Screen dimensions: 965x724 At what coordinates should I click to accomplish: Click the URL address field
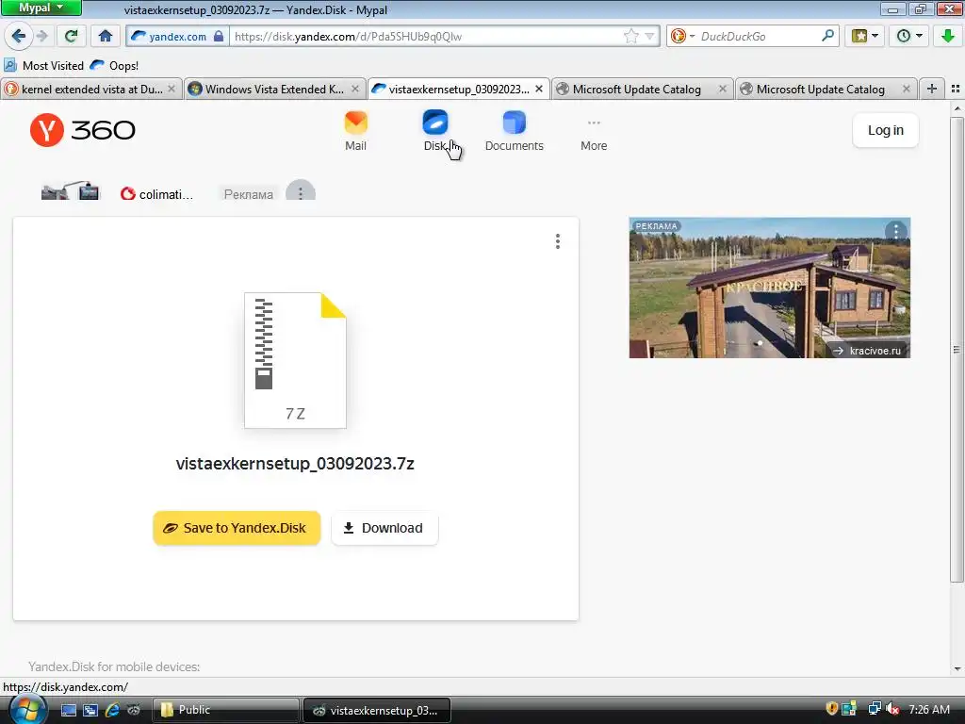425,37
